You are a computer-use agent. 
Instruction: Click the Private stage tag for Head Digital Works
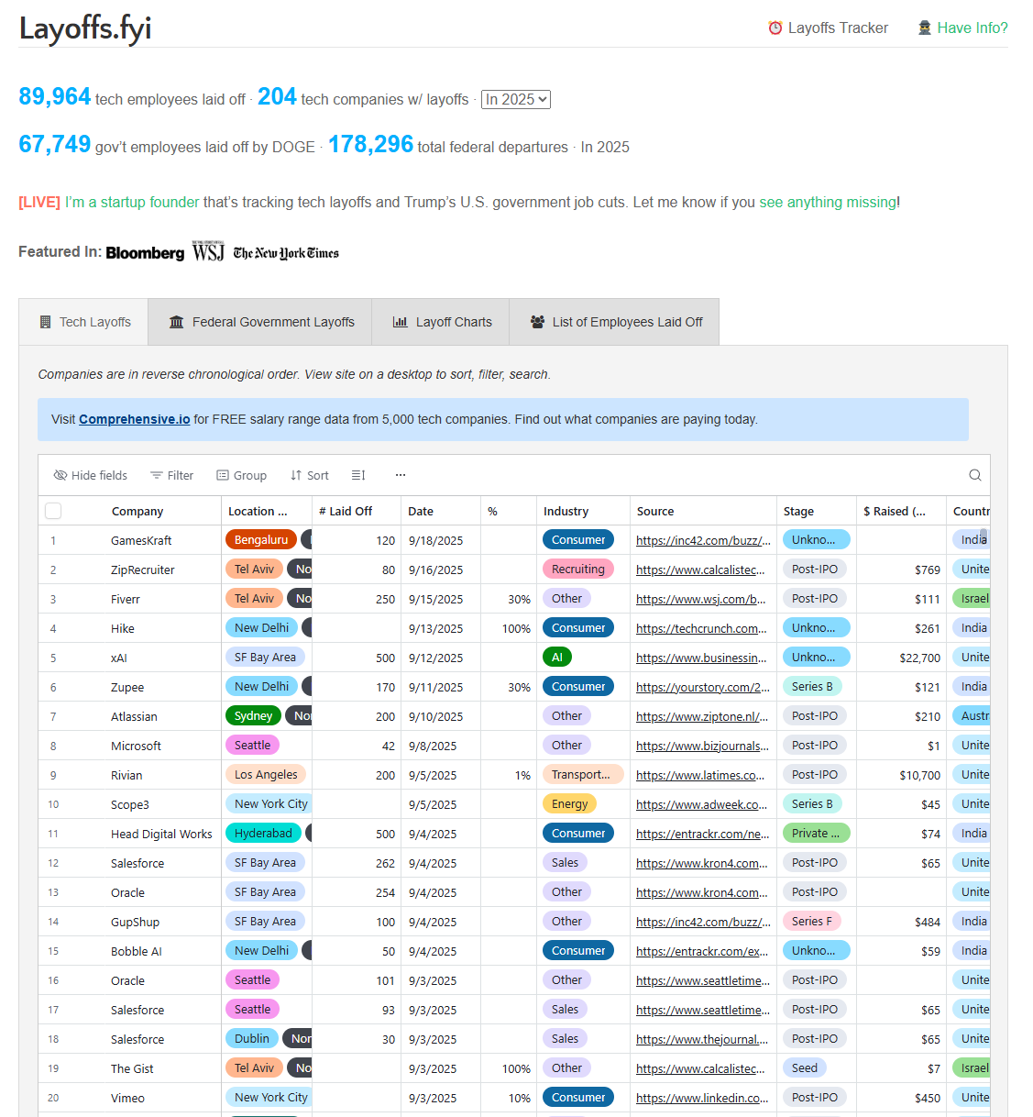[816, 834]
